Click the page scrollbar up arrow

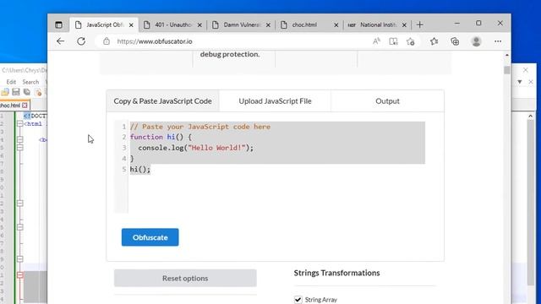click(x=507, y=55)
